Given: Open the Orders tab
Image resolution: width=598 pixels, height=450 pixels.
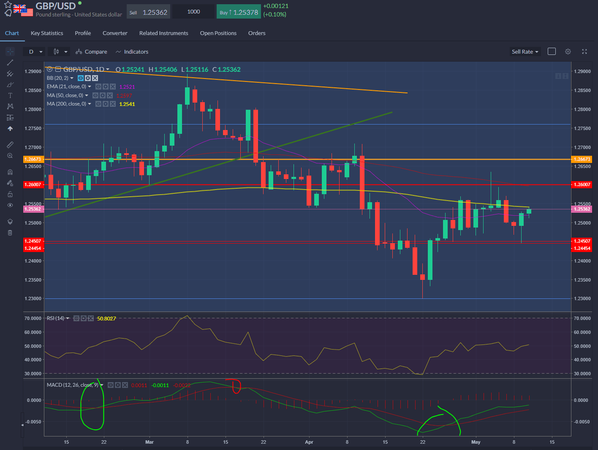Looking at the screenshot, I should tap(257, 33).
